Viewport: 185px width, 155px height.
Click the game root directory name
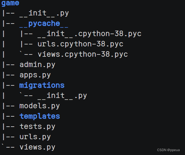pyautogui.click(x=10, y=3)
